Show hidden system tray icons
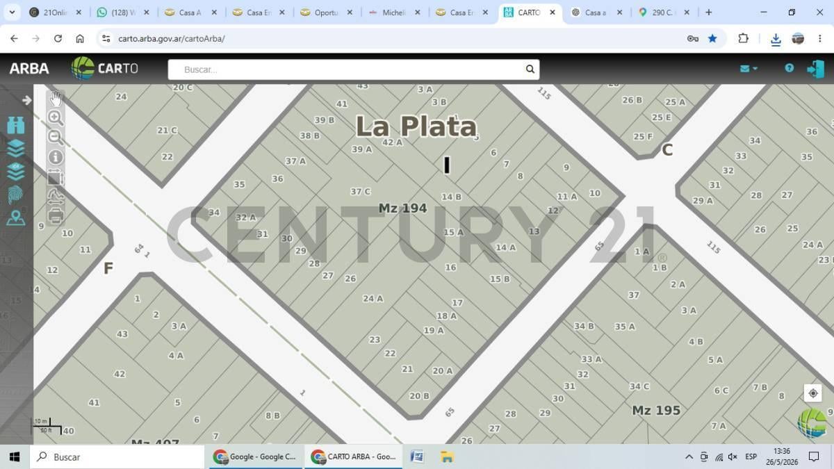Image resolution: width=834 pixels, height=469 pixels. tap(689, 456)
